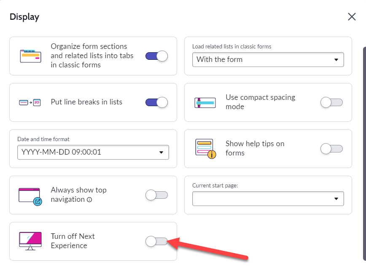Disable organizing form sections into tabs
The width and height of the screenshot is (366, 270).
point(156,56)
